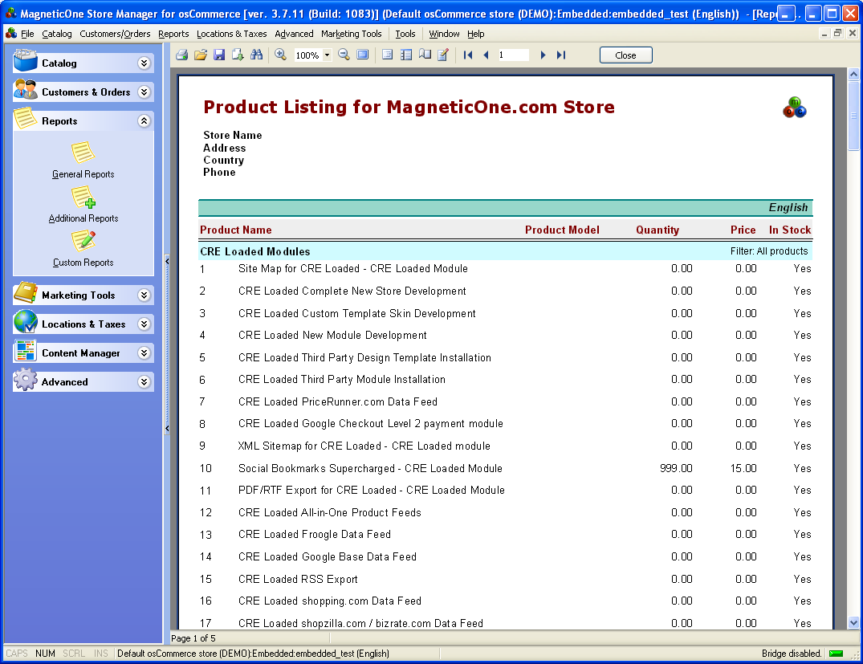The height and width of the screenshot is (664, 863).
Task: Collapse the Reports sidebar panel
Action: [x=144, y=121]
